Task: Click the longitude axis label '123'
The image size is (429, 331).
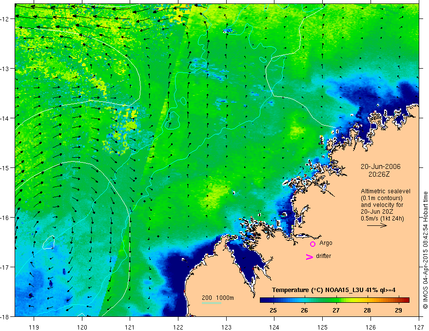Action: (226, 327)
